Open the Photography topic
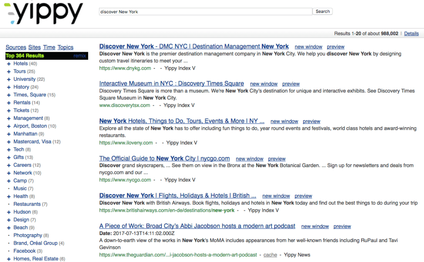Screen dimensions: 424x262 [x=28, y=235]
